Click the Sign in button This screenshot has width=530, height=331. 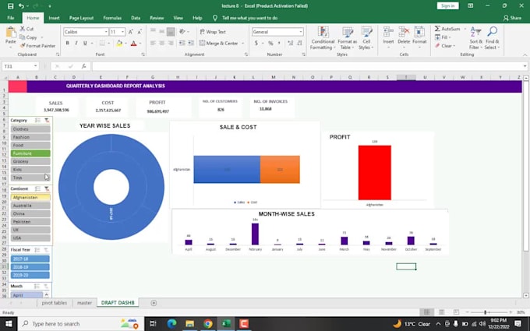click(447, 5)
